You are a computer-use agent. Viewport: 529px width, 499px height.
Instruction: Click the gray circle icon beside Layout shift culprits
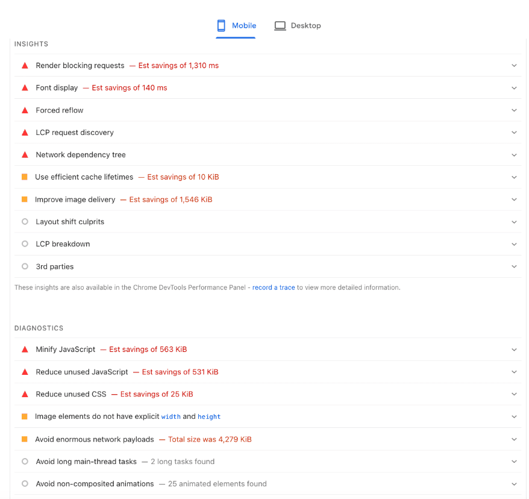25,221
